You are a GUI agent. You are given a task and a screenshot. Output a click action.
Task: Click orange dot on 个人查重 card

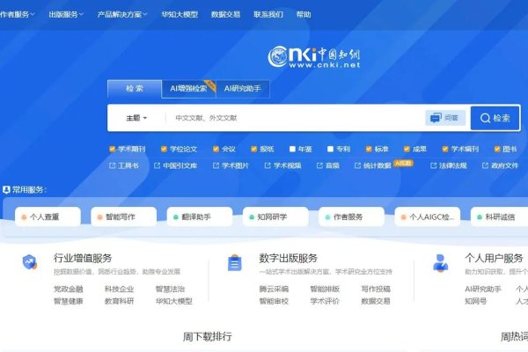pos(24,217)
